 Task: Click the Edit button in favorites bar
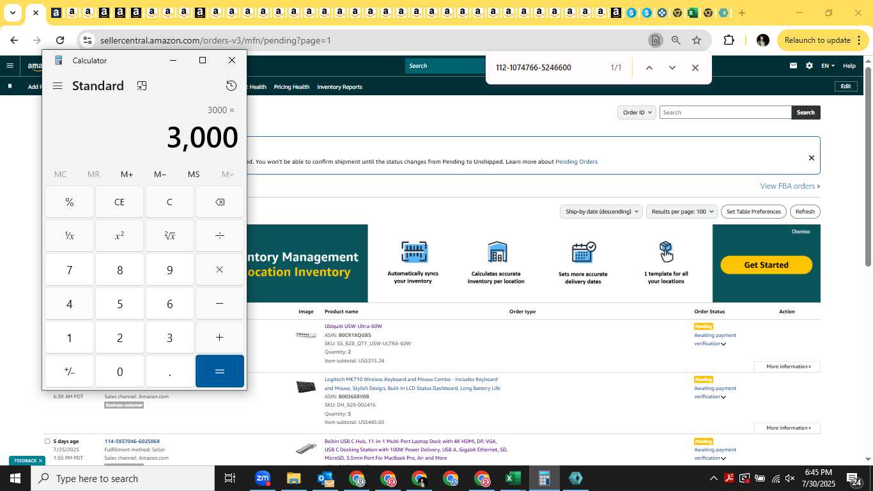click(x=846, y=86)
